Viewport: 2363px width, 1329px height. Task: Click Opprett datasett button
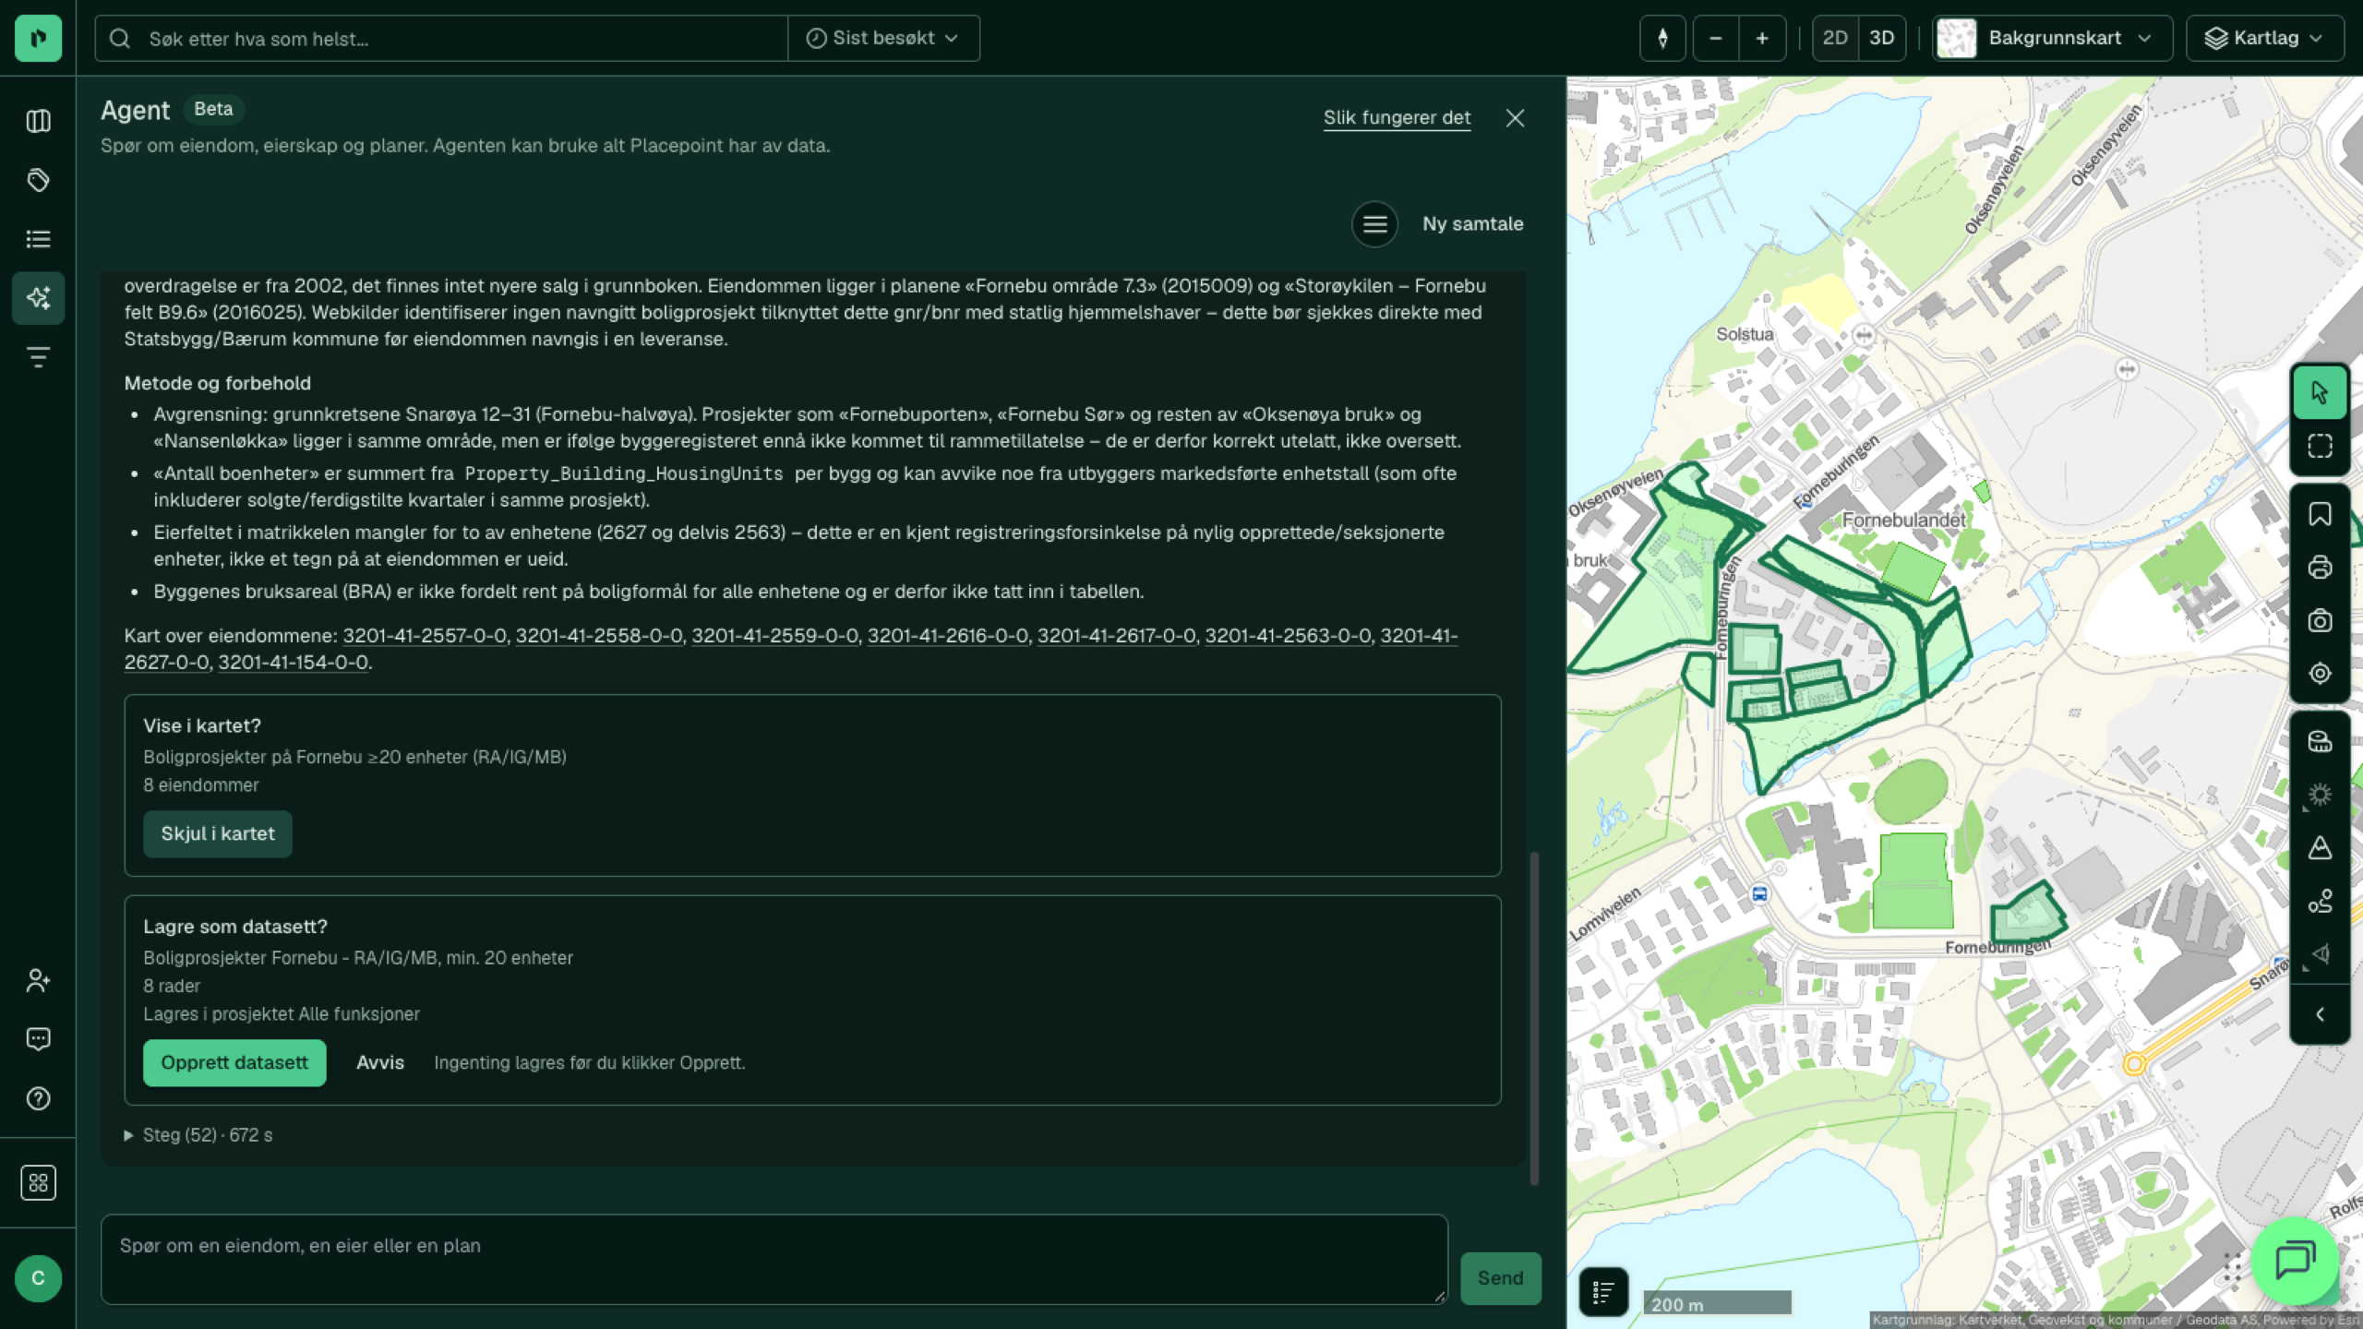point(234,1063)
